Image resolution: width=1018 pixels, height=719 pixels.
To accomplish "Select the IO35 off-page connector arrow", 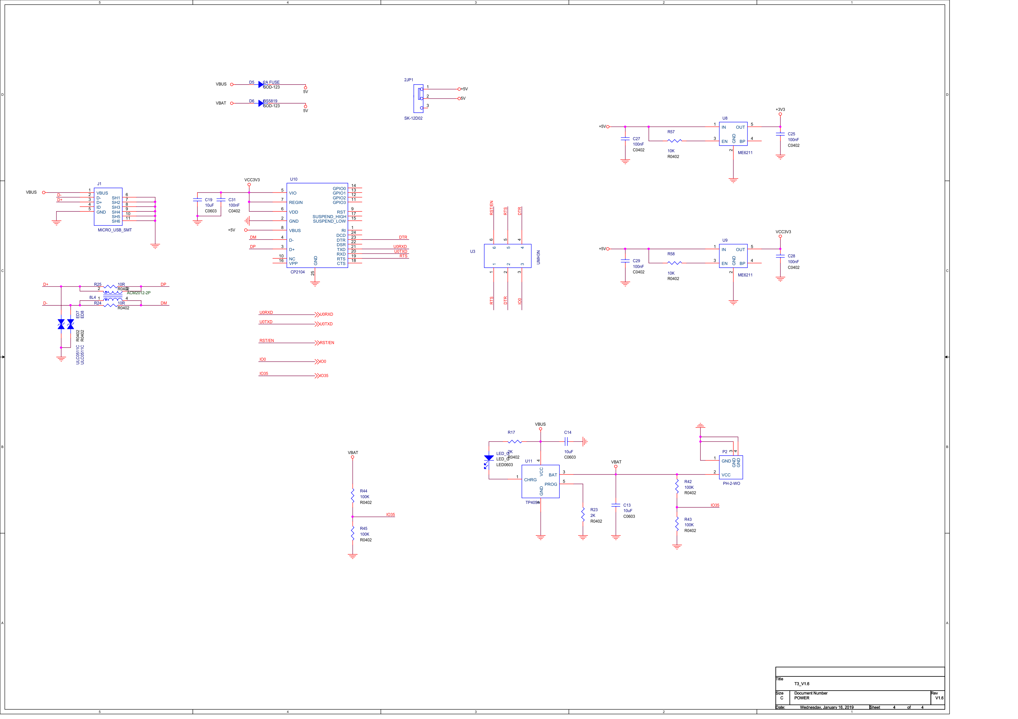I will [316, 376].
